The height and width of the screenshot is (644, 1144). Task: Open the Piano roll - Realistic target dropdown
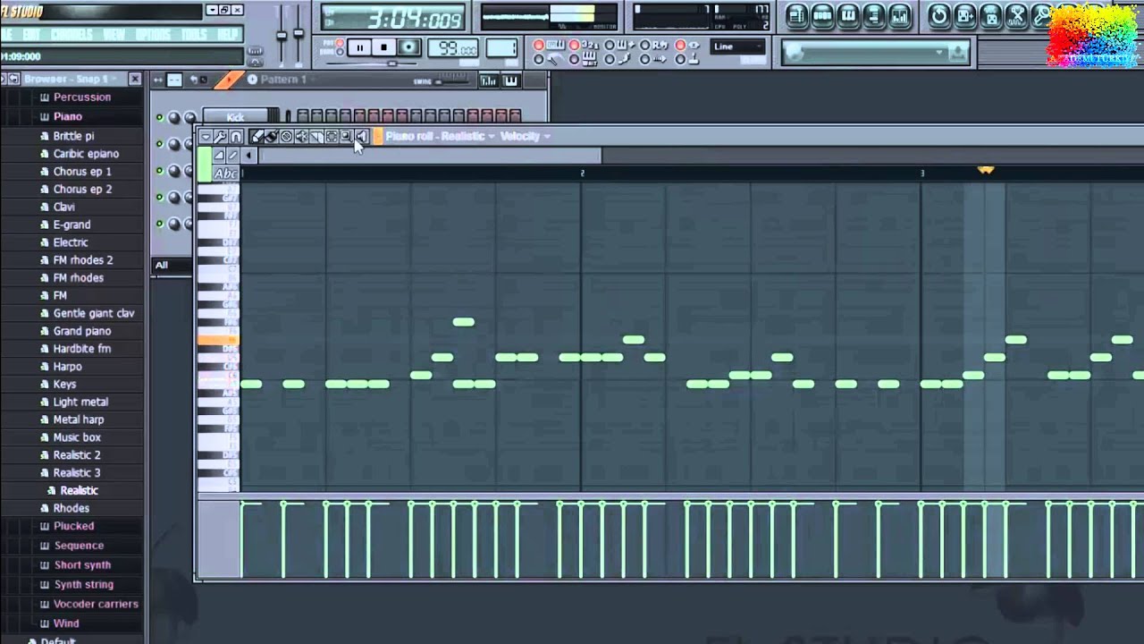(x=440, y=137)
